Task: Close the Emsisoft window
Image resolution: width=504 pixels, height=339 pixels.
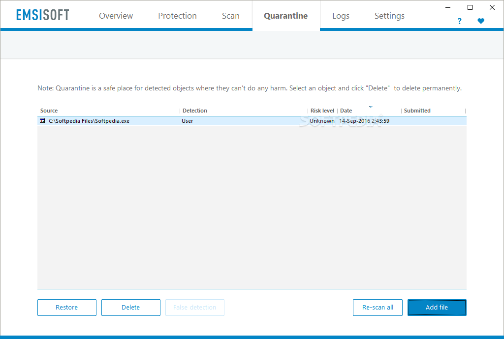Action: click(492, 7)
